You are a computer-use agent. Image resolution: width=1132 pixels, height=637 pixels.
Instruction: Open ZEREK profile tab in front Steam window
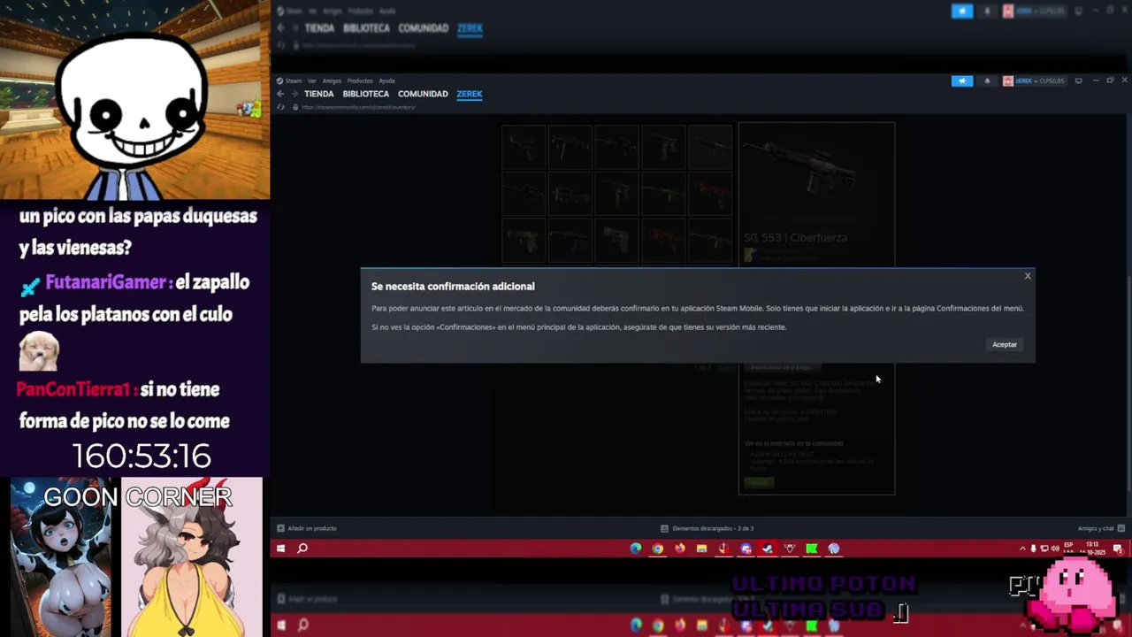pos(470,94)
